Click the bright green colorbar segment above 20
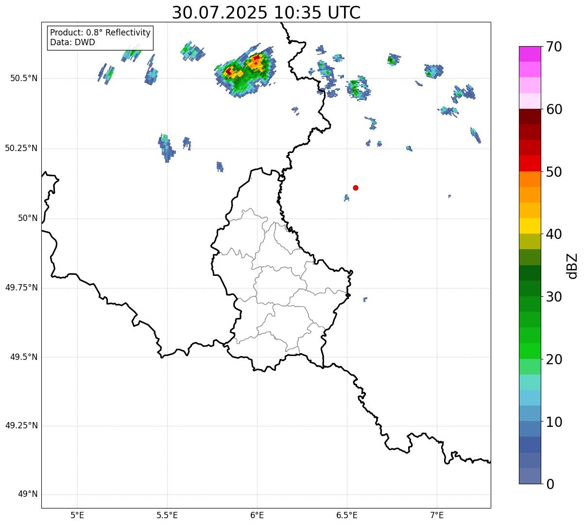This screenshot has width=584, height=525. pyautogui.click(x=530, y=351)
